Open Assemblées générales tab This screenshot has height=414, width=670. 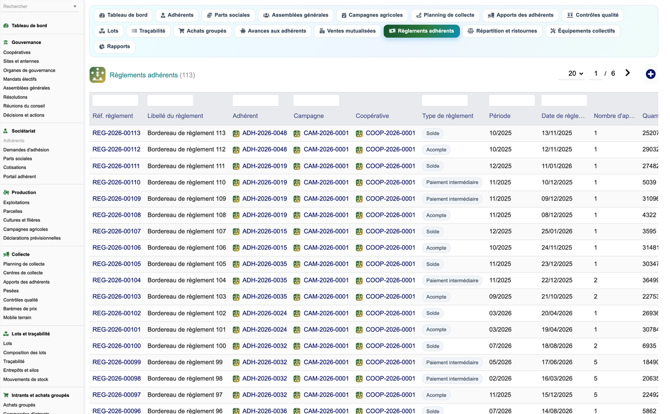[x=295, y=15]
